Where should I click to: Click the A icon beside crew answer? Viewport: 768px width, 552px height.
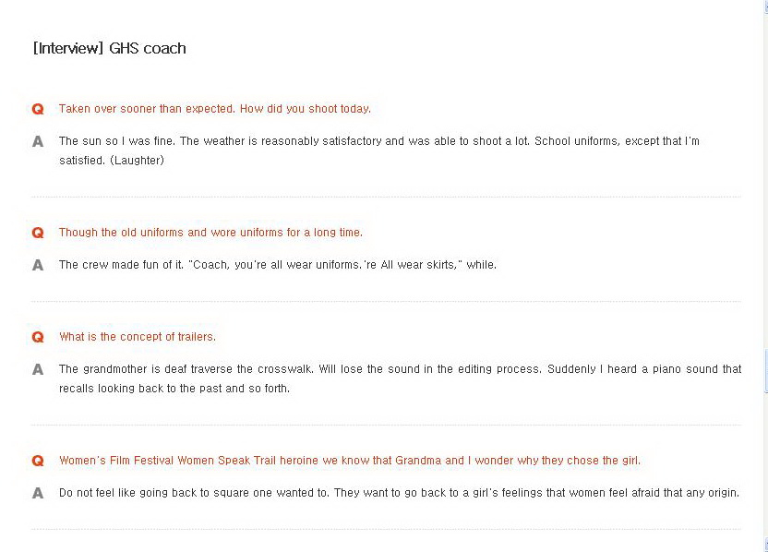click(38, 265)
